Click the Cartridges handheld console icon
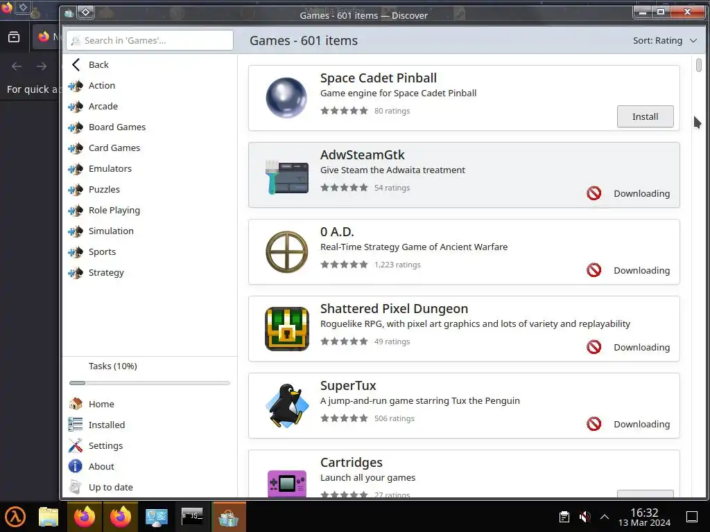Image resolution: width=710 pixels, height=532 pixels. coord(286,484)
